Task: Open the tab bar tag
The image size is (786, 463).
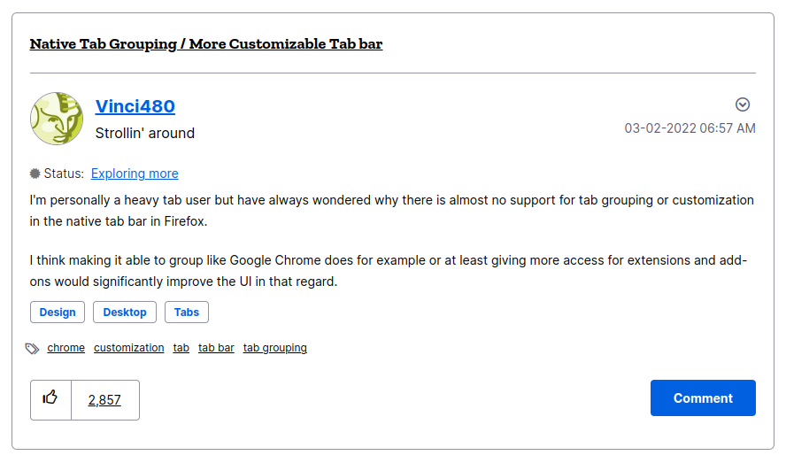Action: [x=216, y=348]
